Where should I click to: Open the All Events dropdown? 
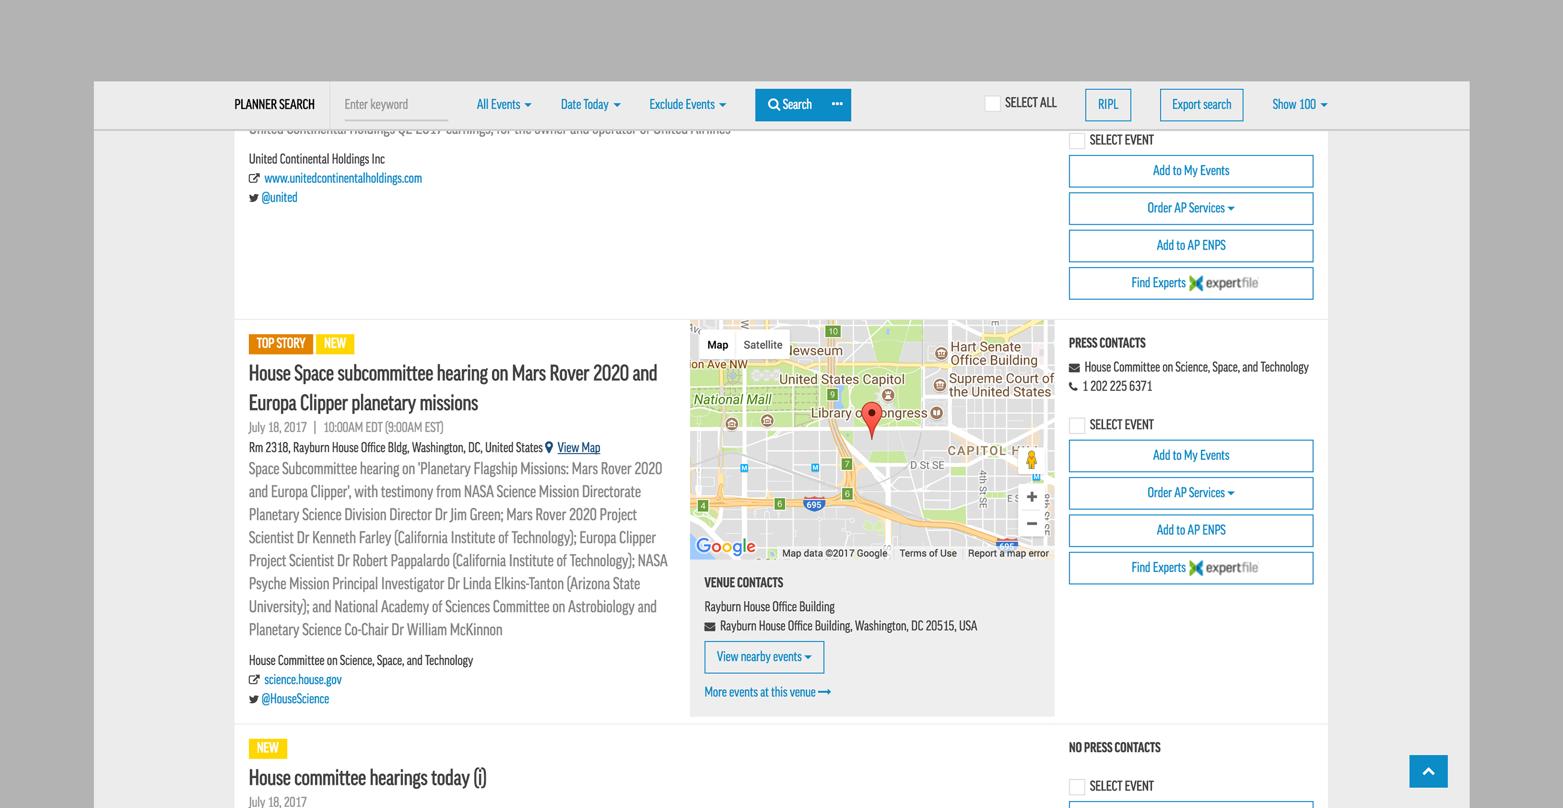tap(504, 104)
